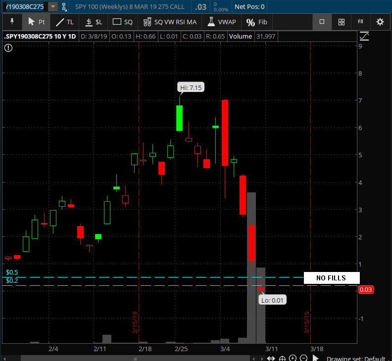This screenshot has width=392, height=361.
Task: Click the H: 0.66 high value
Action: 146,36
